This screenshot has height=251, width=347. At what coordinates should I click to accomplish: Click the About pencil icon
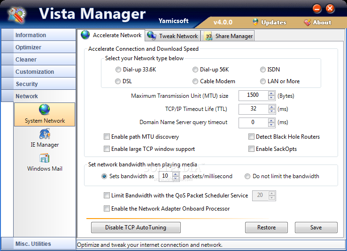pyautogui.click(x=307, y=22)
